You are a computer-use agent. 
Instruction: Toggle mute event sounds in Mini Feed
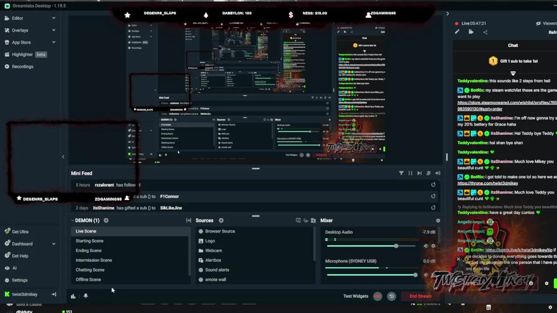pos(429,173)
